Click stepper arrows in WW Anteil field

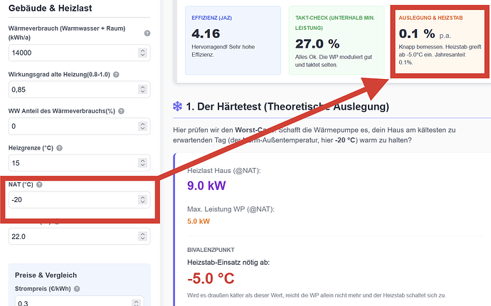click(x=142, y=126)
